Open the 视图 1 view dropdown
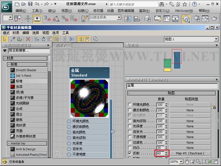The height and width of the screenshot is (166, 221). click(191, 39)
